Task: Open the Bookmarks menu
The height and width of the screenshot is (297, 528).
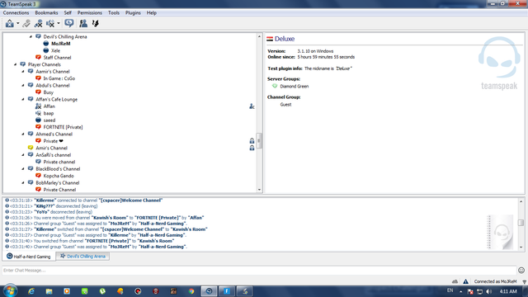Action: [x=46, y=13]
